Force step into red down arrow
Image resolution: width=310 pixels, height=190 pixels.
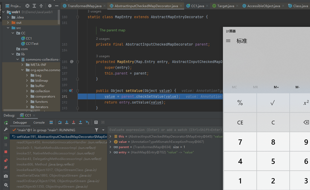[x=74, y=123]
